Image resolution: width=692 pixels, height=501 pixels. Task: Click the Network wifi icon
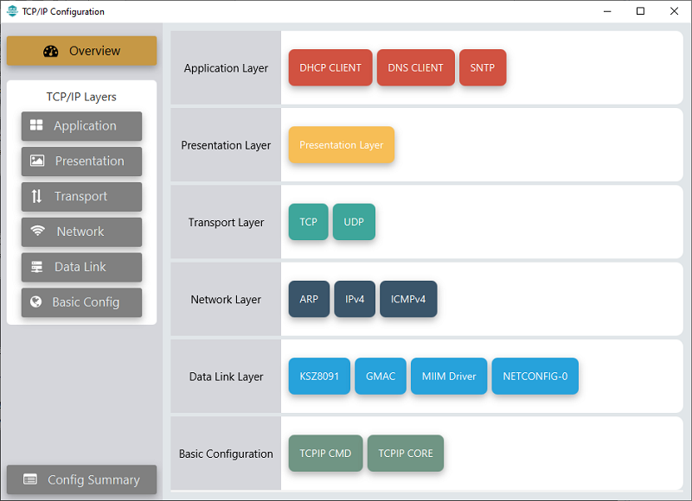pos(37,231)
